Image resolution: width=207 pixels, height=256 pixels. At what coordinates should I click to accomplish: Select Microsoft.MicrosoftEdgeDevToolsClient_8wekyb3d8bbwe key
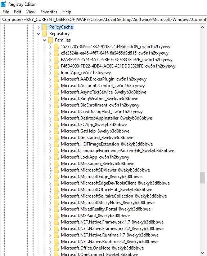tap(115, 183)
